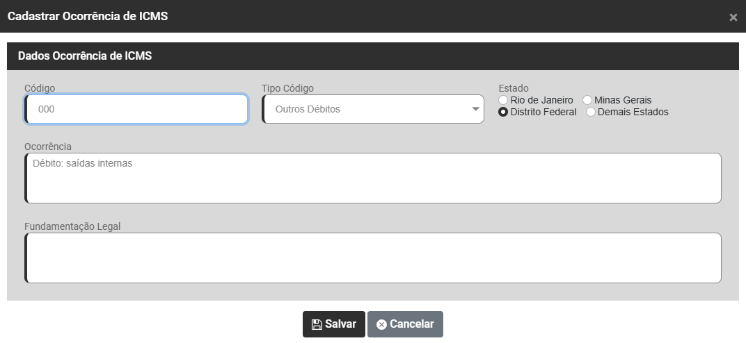Pick the Demais Estados radio button
Screen dimensions: 746x343
(591, 112)
